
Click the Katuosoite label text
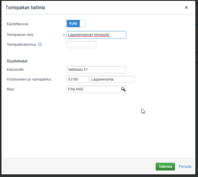[x=16, y=70]
